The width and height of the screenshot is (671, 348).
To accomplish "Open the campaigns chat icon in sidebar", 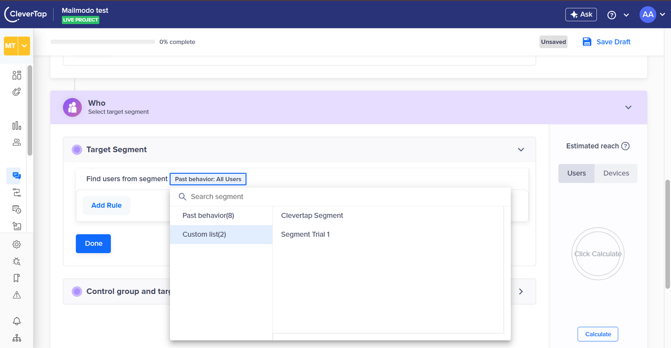I will tap(17, 176).
